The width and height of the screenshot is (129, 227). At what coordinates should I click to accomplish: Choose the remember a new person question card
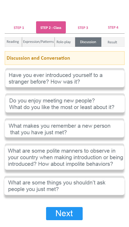(x=64, y=129)
